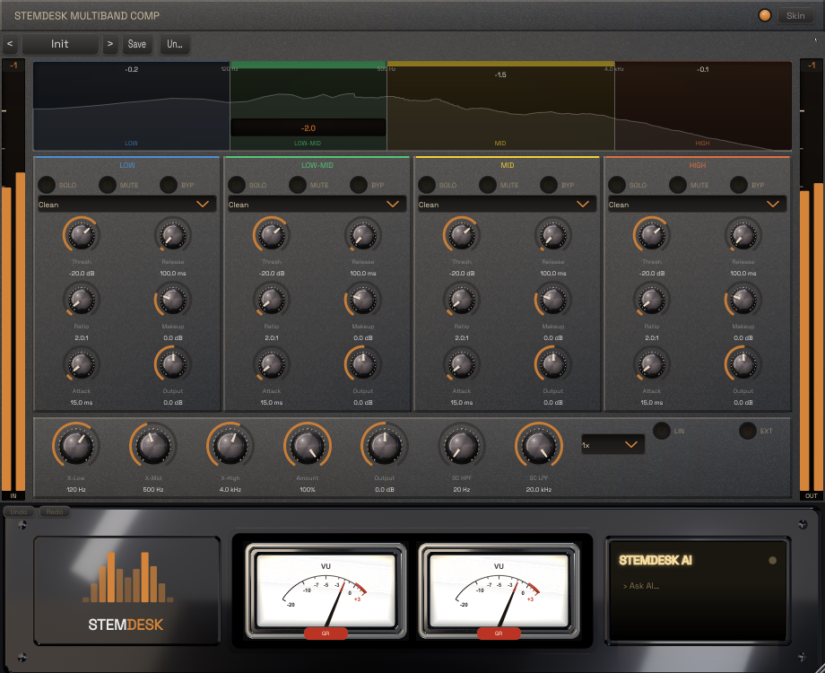The width and height of the screenshot is (825, 673).
Task: Enable the LIN linear-phase toggle
Action: tap(662, 430)
